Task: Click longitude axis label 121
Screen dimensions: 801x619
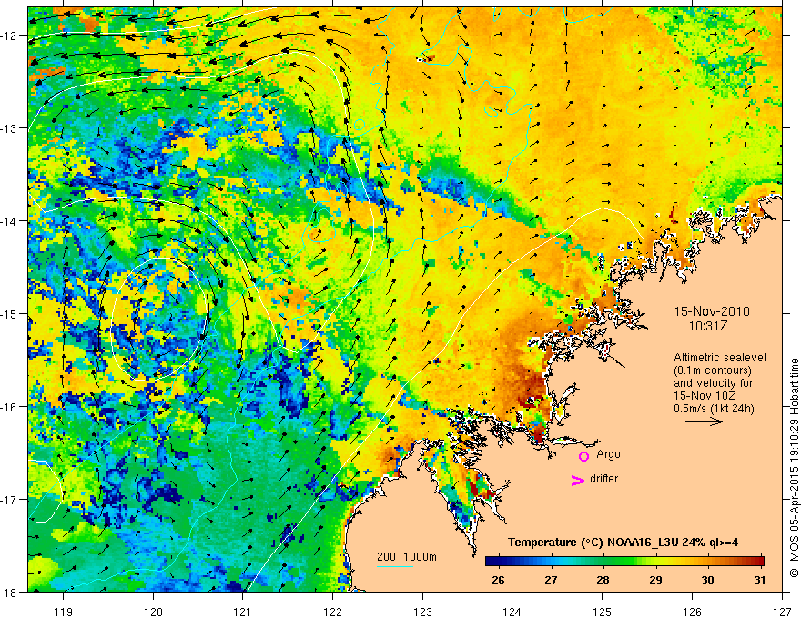Action: (x=242, y=612)
